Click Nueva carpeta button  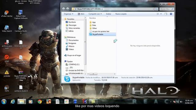121,14
